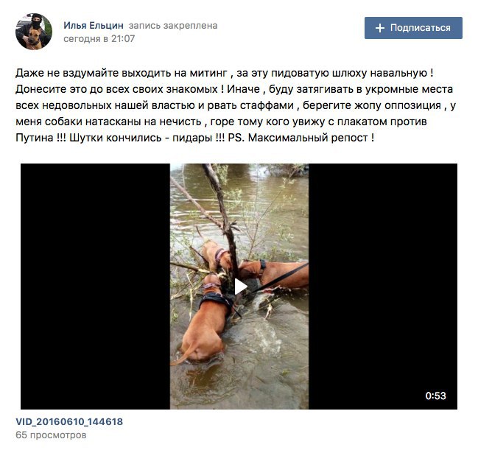Click the black letterbox area beside the duration

click(382, 287)
